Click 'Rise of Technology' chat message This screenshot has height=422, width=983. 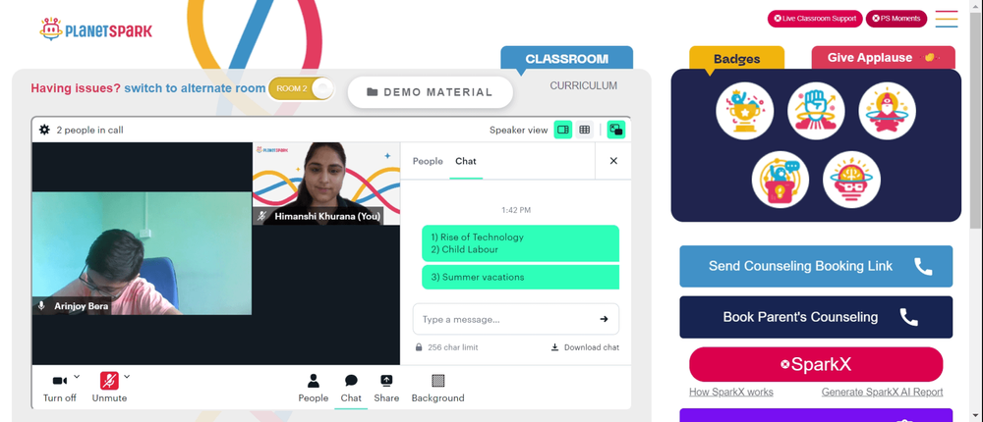click(x=520, y=243)
